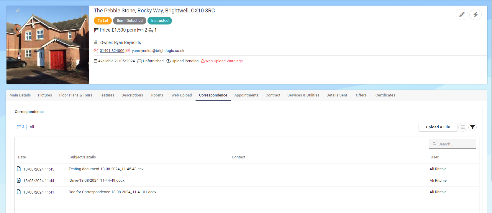Click the owner person icon
The height and width of the screenshot is (213, 492).
point(96,42)
